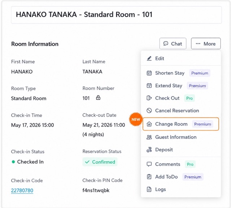The width and height of the screenshot is (231, 208).
Task: Click the Premium badge next to Add ToDo
Action: pyautogui.click(x=193, y=177)
